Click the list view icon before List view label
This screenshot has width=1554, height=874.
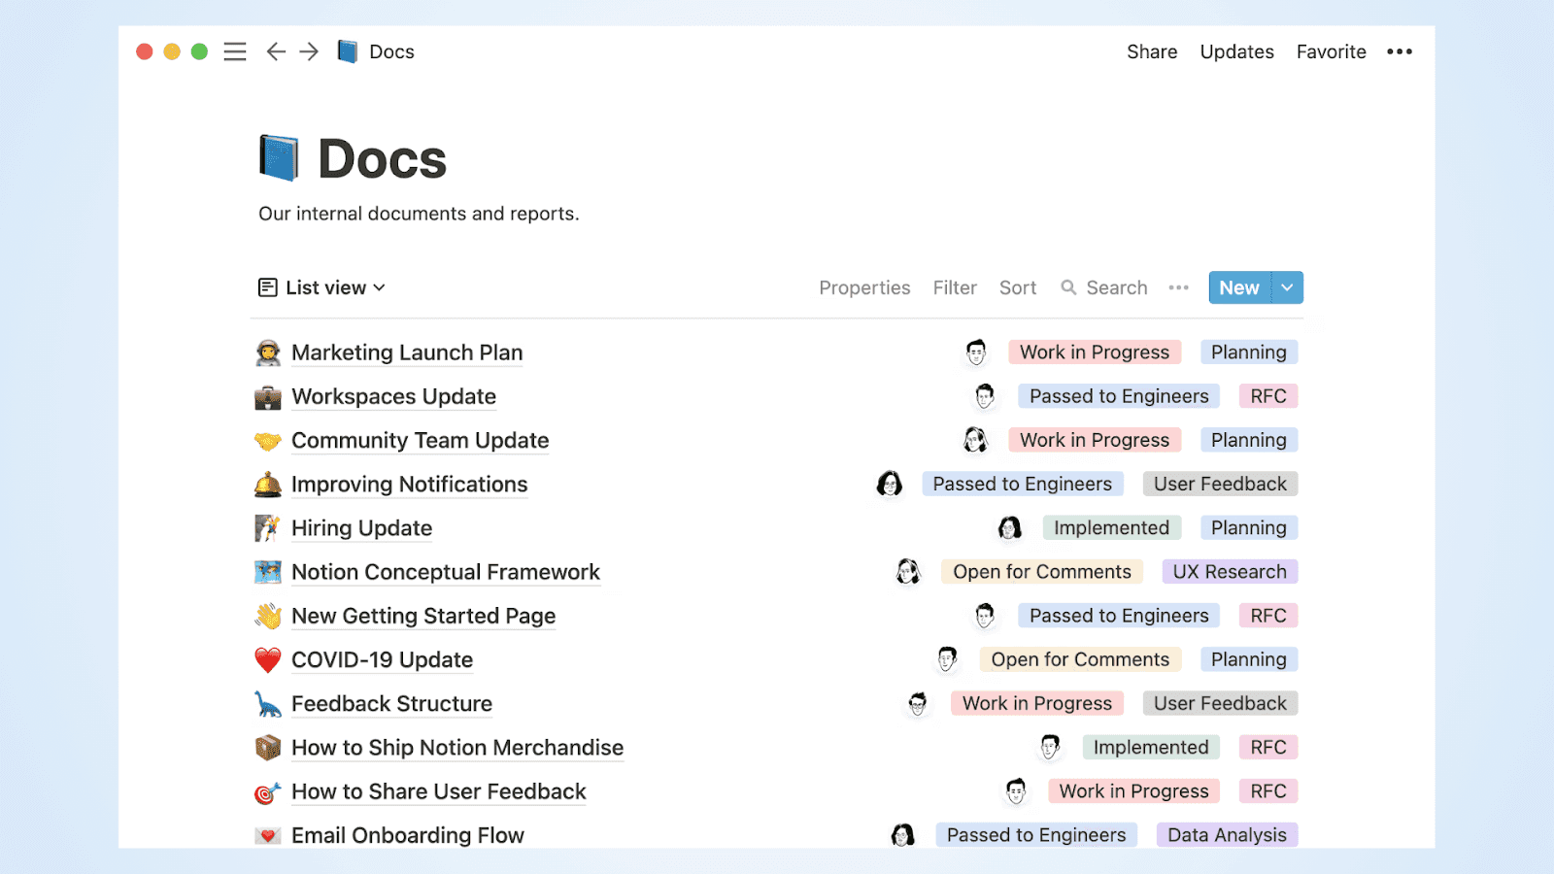coord(267,286)
